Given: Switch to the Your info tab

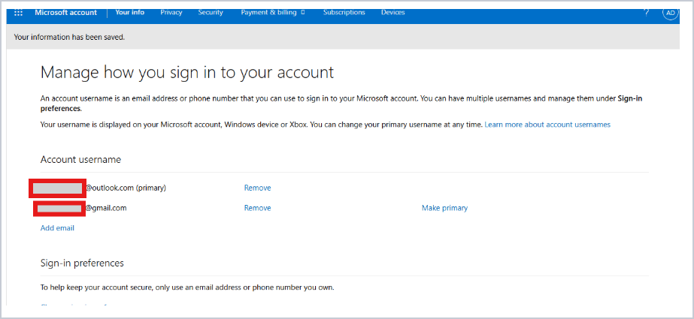Looking at the screenshot, I should pos(129,12).
